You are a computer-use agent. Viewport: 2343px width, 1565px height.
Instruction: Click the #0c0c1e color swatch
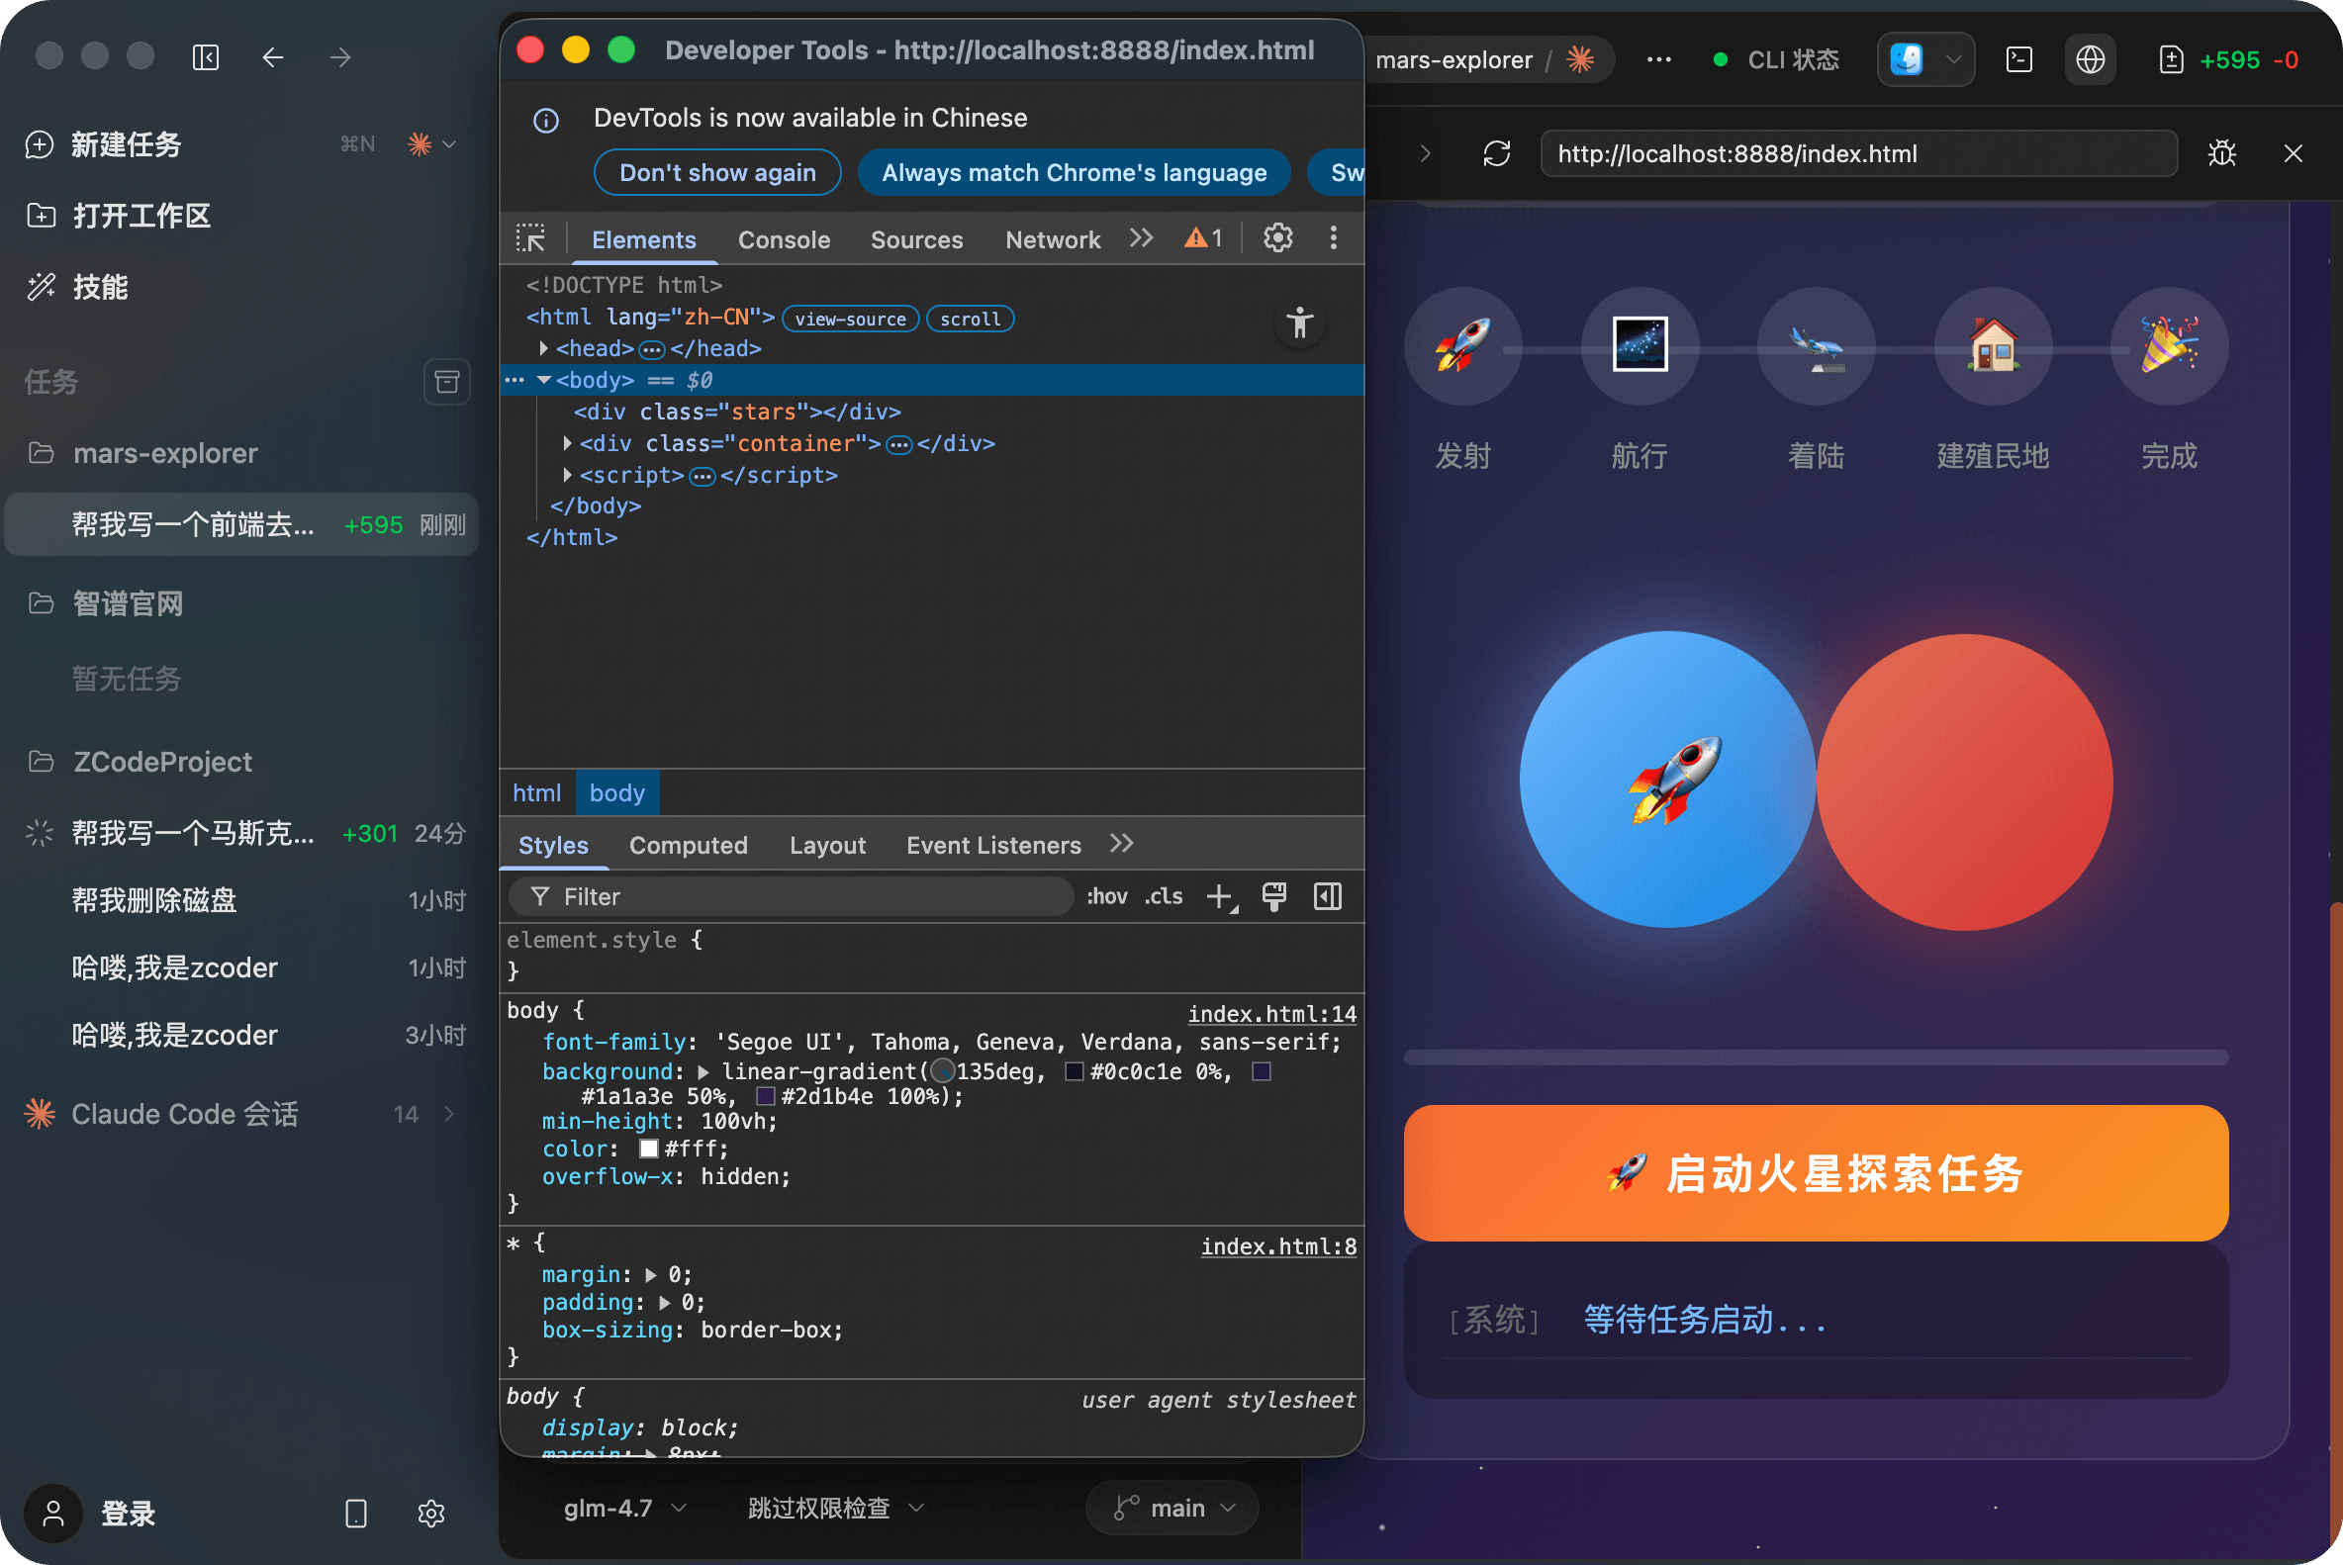pos(1075,1072)
